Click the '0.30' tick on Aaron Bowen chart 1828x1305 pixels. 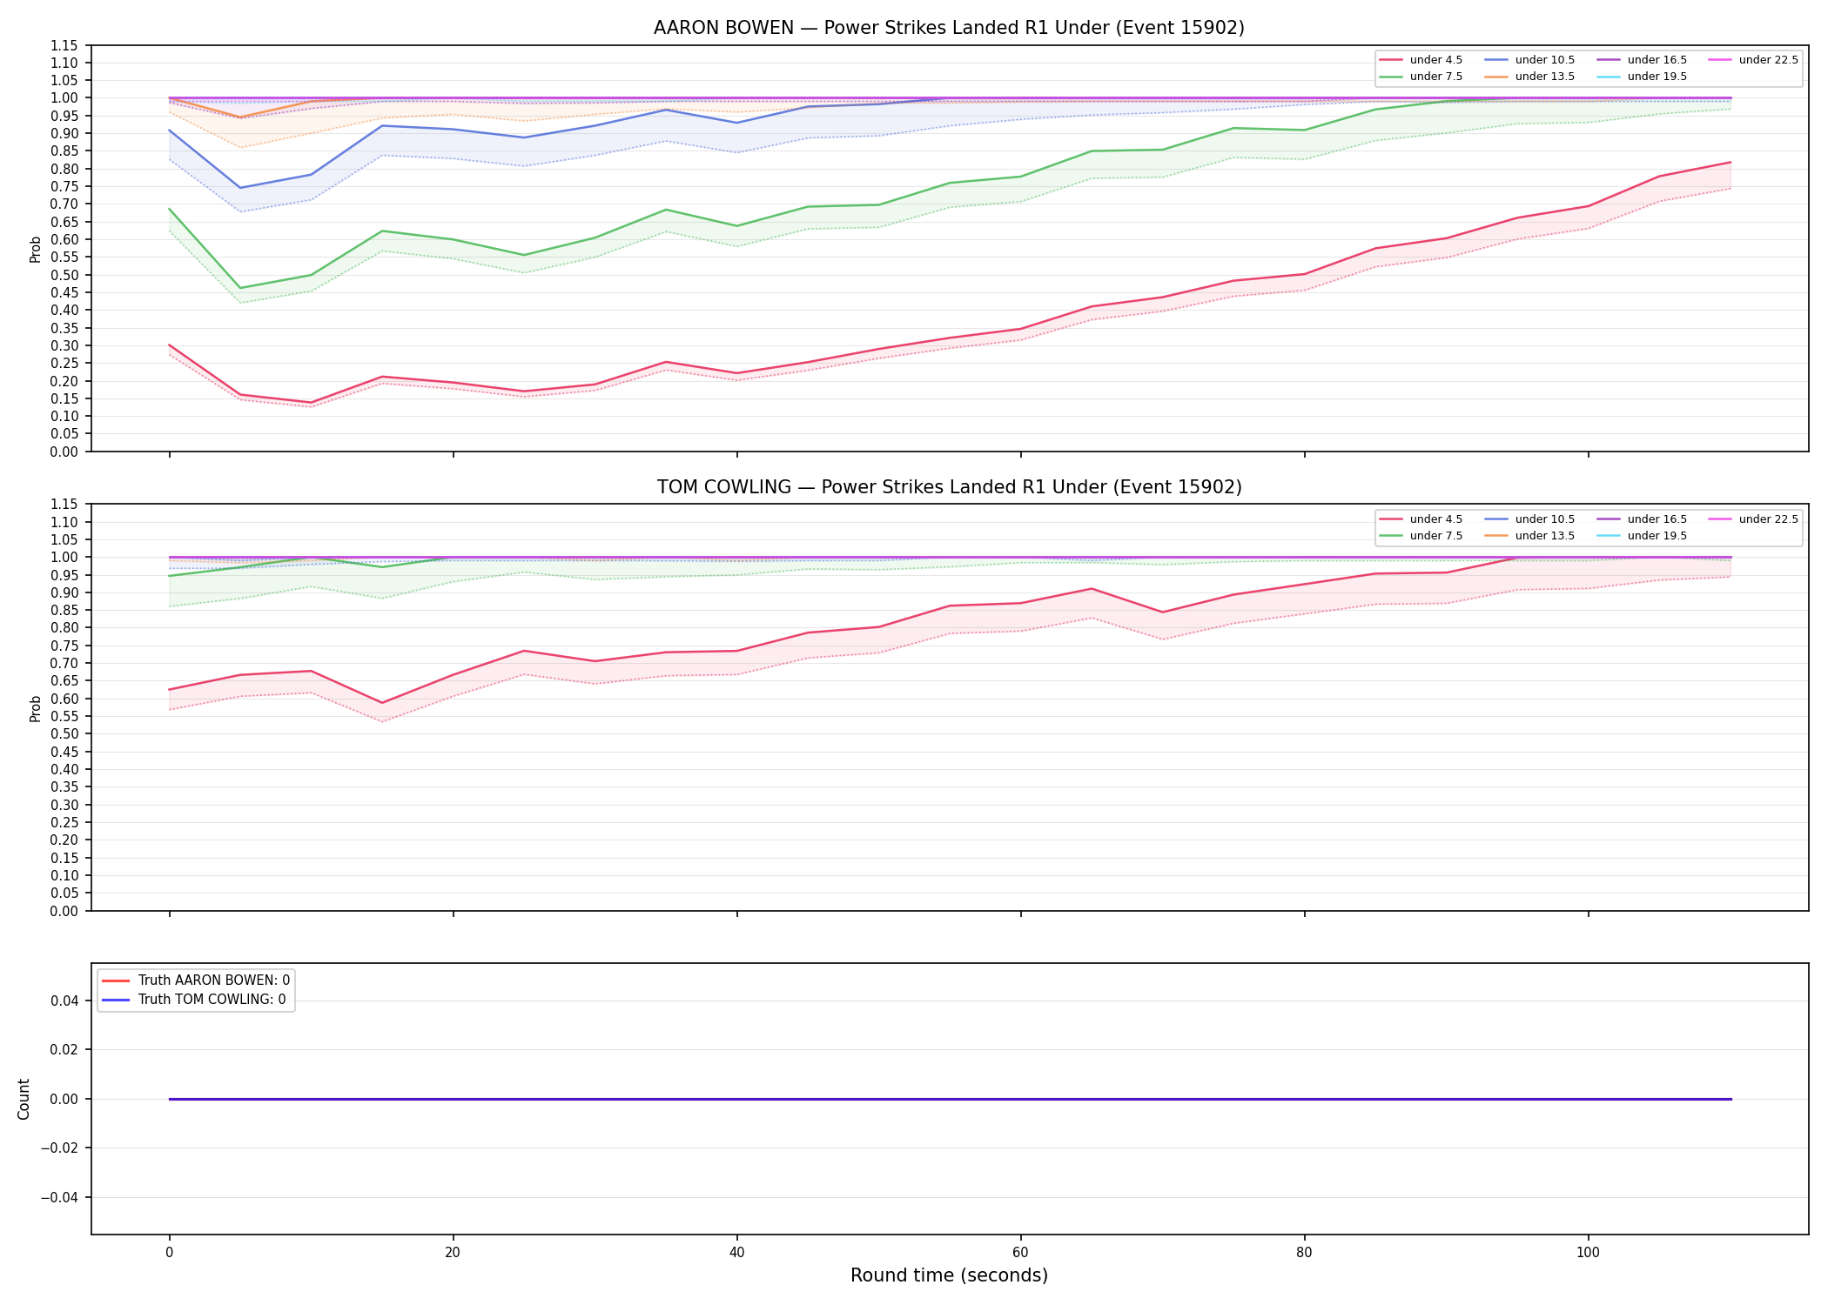click(x=64, y=345)
